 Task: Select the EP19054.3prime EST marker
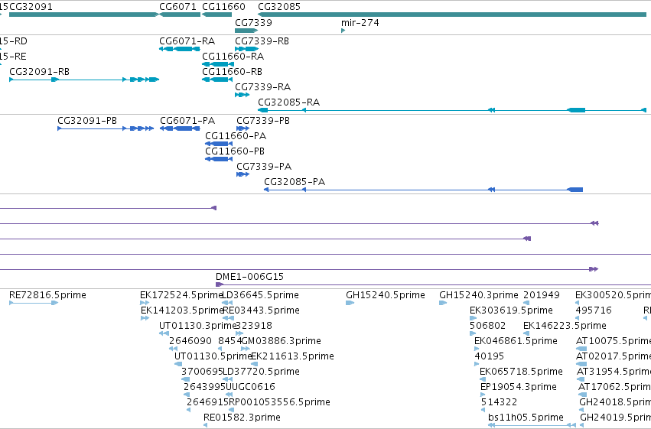(483, 395)
